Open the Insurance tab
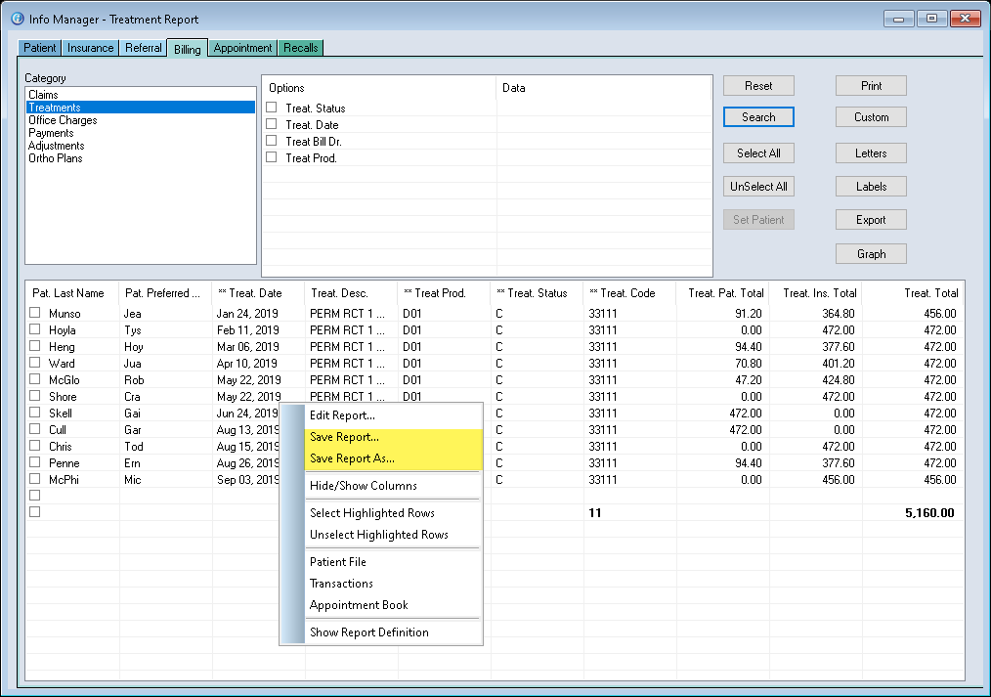Viewport: 991px width, 697px height. (x=91, y=48)
